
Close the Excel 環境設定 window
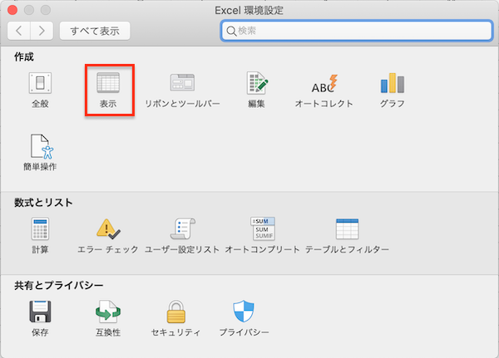click(x=12, y=10)
